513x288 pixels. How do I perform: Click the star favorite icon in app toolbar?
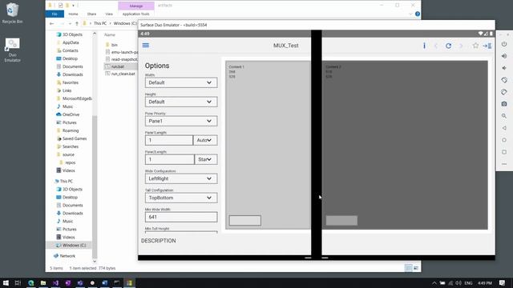point(475,46)
